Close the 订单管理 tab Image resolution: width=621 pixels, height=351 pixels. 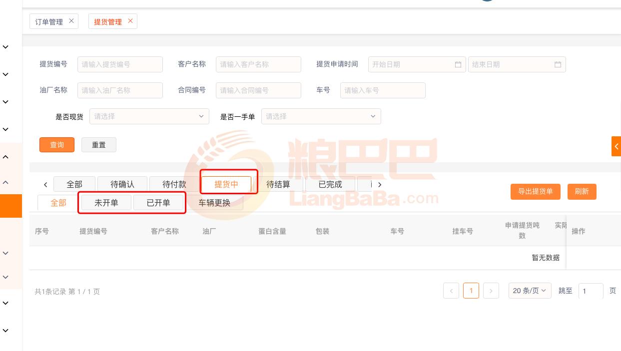[x=71, y=21]
